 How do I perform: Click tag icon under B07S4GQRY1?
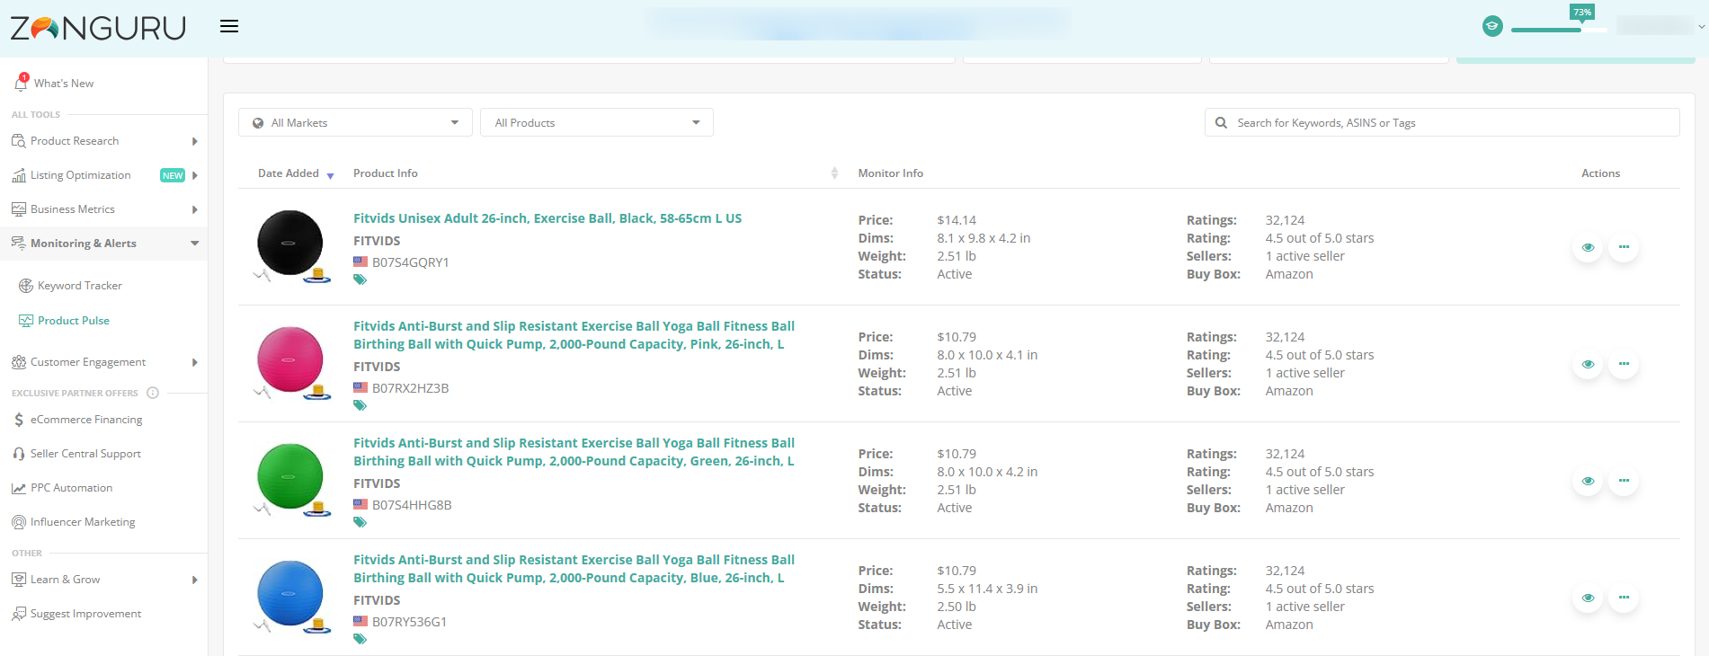pyautogui.click(x=360, y=279)
